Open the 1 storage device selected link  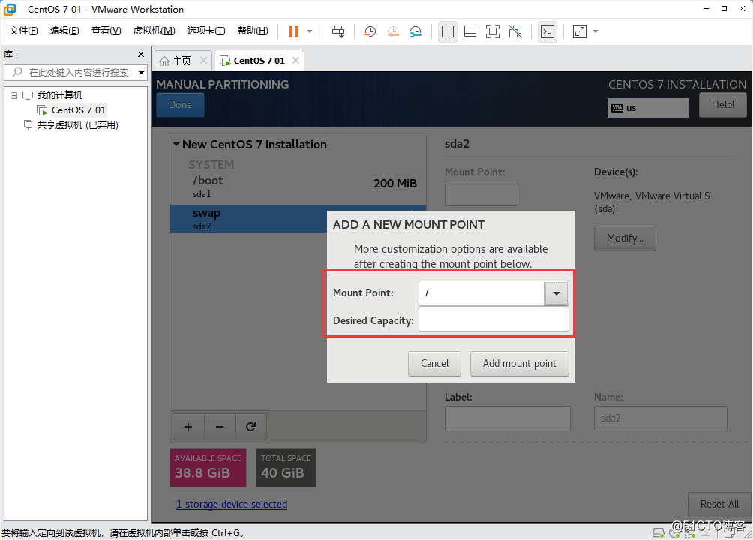tap(232, 505)
